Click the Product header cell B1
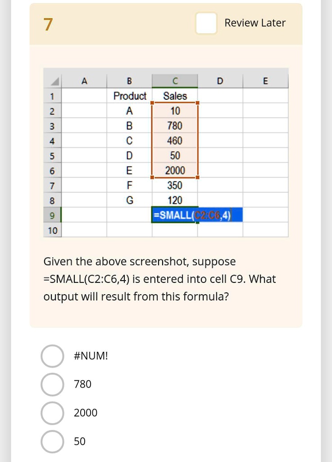 [131, 96]
